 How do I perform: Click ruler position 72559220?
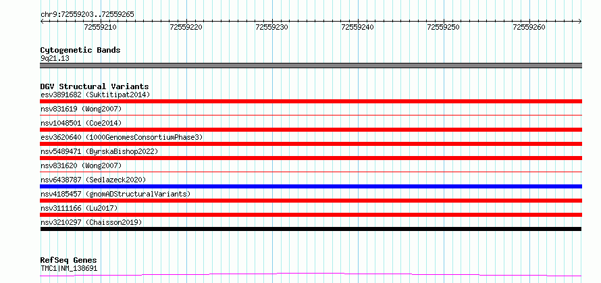(x=186, y=27)
